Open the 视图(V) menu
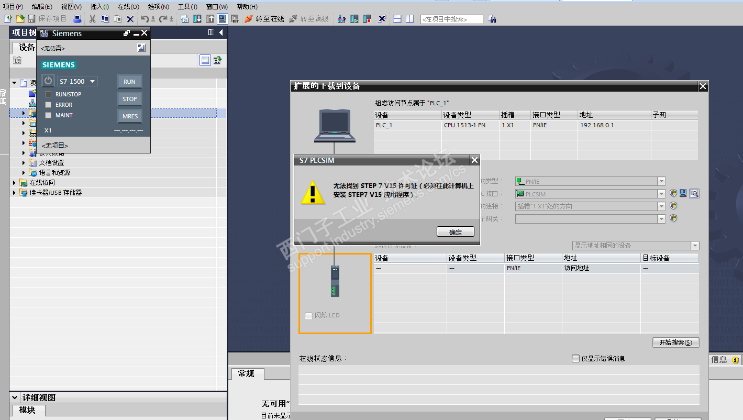743x420 pixels. (x=71, y=7)
